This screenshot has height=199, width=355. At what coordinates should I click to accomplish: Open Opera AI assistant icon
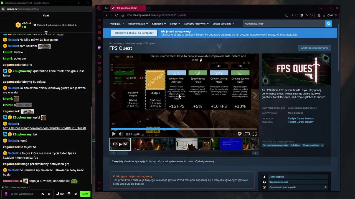(330, 15)
